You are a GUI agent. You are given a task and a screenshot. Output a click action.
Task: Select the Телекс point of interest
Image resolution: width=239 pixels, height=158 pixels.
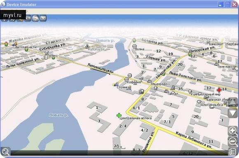(x=46, y=56)
